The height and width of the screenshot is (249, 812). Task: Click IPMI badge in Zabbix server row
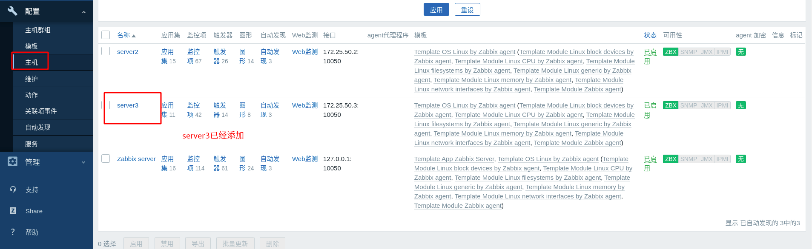coord(722,159)
